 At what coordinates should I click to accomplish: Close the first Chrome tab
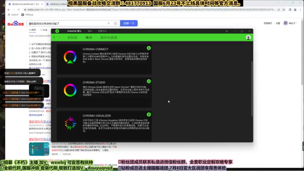tap(42, 4)
